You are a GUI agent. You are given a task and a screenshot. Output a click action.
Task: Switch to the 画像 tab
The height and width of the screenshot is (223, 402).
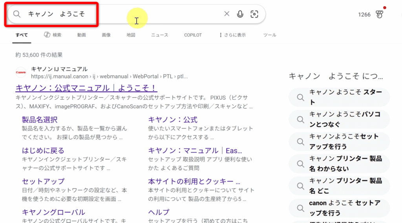(x=106, y=35)
